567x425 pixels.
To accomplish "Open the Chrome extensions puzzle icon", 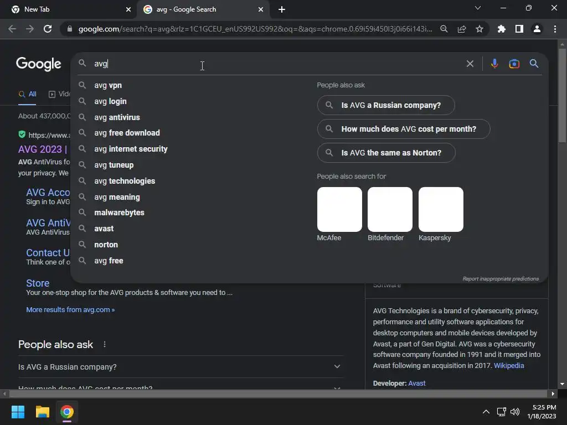I will (x=501, y=29).
